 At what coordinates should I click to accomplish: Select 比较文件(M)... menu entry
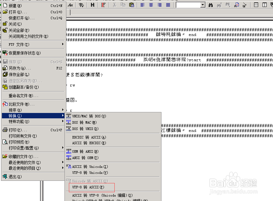[x=33, y=104]
